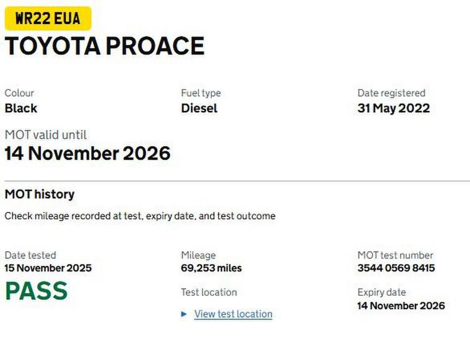Click the MOT test number 3544 0569 8415
Screen dimensions: 470x339
tap(396, 268)
